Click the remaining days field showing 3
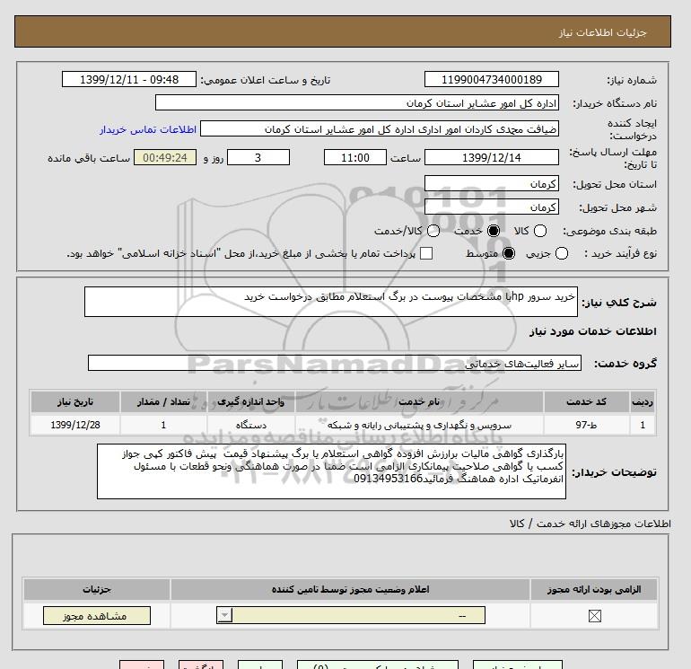The width and height of the screenshot is (691, 669). (x=258, y=157)
